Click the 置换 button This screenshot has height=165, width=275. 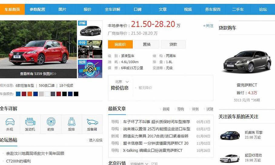pos(147,45)
